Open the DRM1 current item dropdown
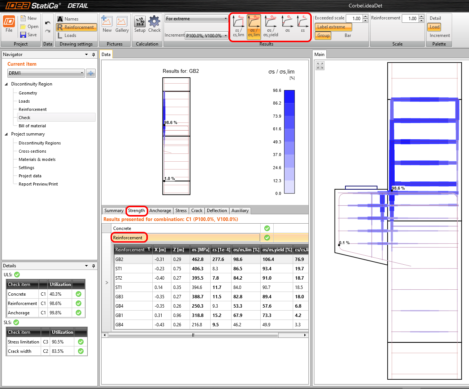This screenshot has height=389, width=469. (46, 73)
